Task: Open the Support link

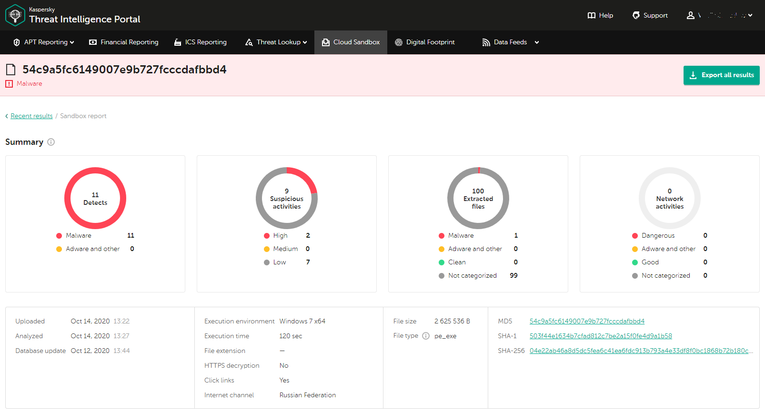Action: [650, 15]
